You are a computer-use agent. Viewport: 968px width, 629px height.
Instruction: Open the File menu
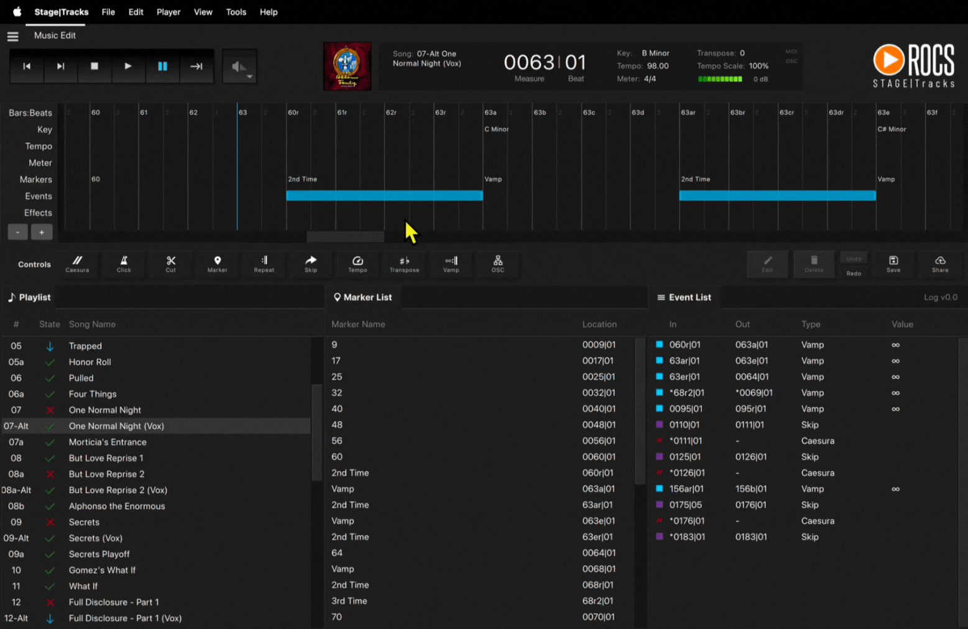coord(108,12)
